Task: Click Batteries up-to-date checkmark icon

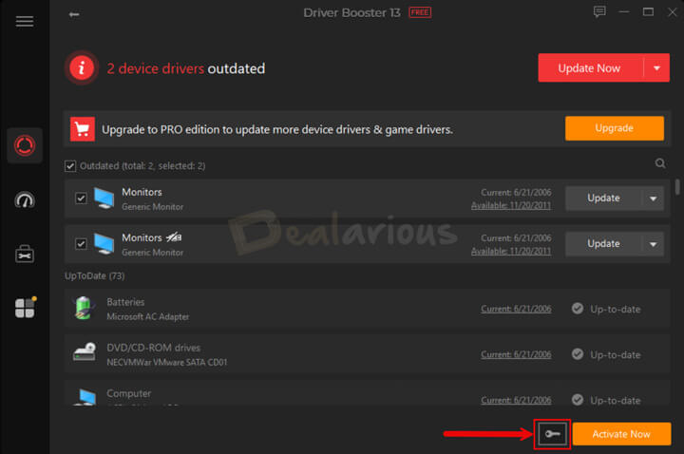Action: tap(578, 309)
